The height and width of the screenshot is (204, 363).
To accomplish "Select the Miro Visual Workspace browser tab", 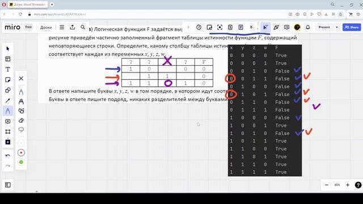I will (28, 5).
